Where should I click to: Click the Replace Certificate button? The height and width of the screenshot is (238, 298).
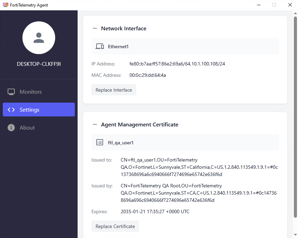[115, 226]
